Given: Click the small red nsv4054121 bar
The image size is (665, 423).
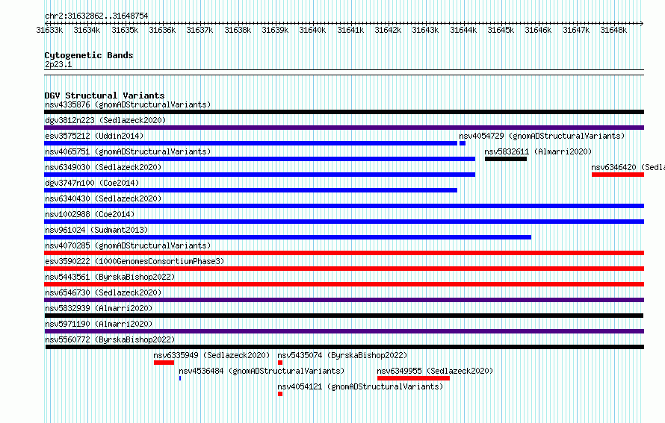Looking at the screenshot, I should [280, 394].
